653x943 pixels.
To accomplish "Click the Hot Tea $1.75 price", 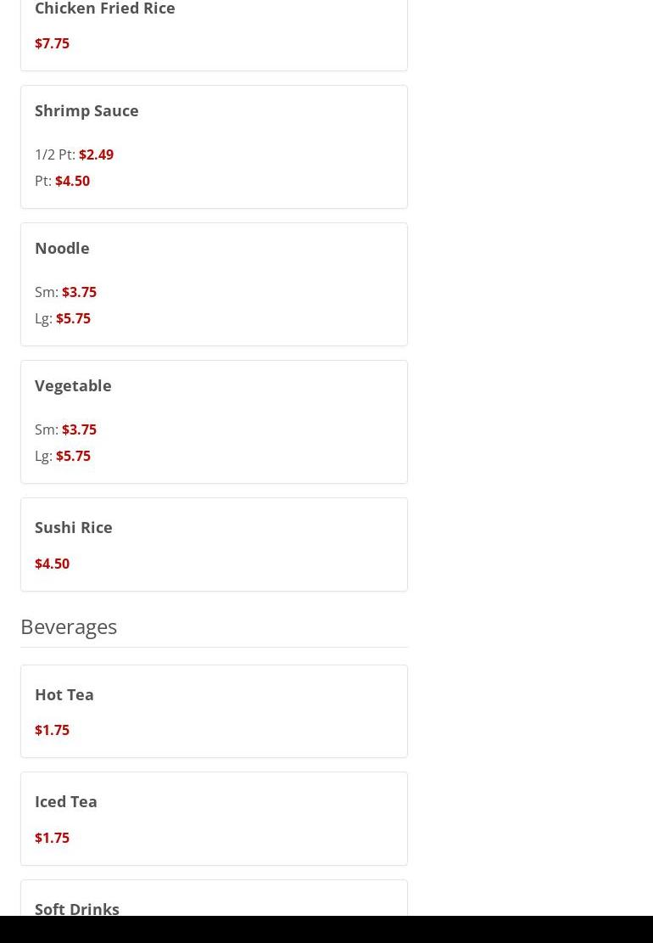I will 53,730.
